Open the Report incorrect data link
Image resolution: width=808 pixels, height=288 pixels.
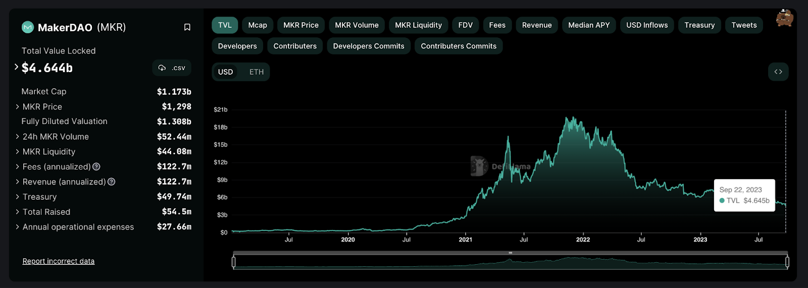[59, 261]
